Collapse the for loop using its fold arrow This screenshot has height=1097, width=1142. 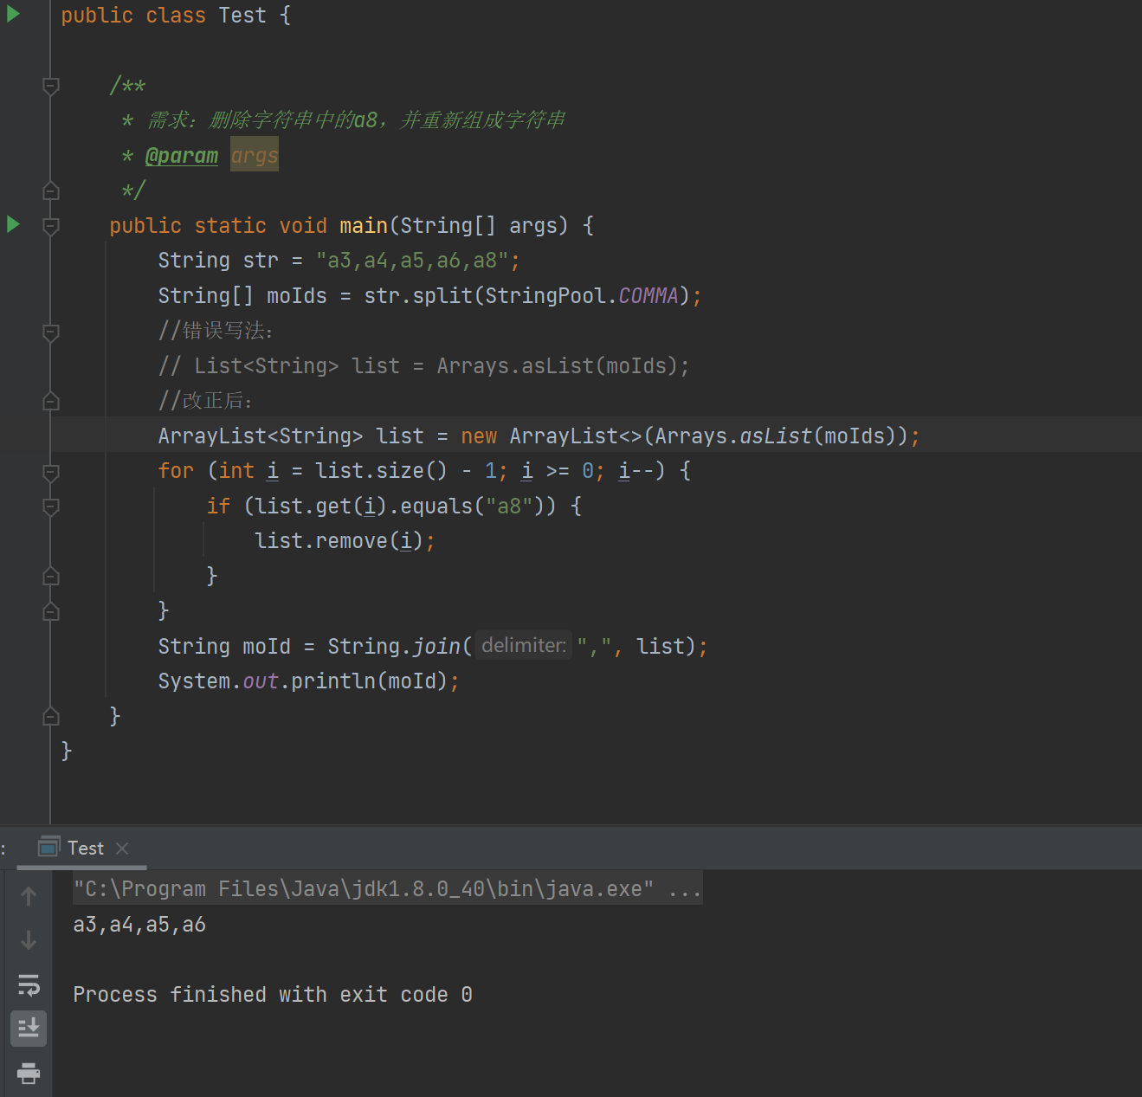click(49, 473)
